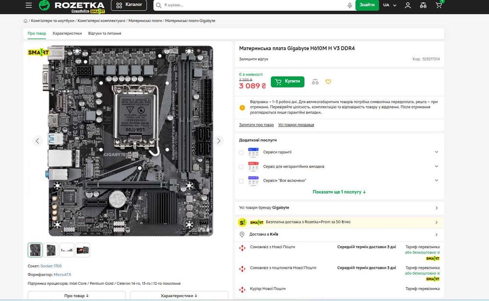Open 'Материнські плати Gigabyte' breadcrumb

[190, 21]
